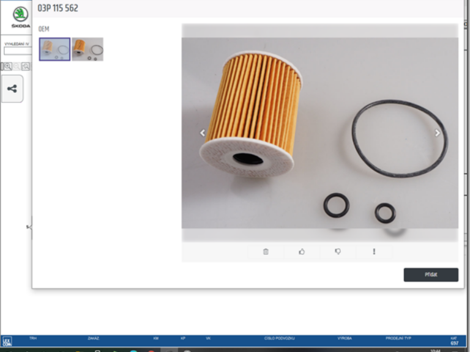This screenshot has width=470, height=352.
Task: Click the trash delete icon below the photo
Action: tap(266, 251)
